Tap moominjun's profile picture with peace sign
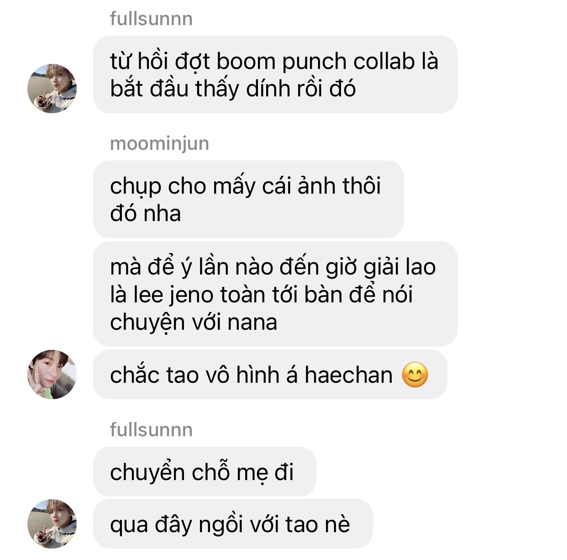This screenshot has width=567, height=560. (x=52, y=375)
